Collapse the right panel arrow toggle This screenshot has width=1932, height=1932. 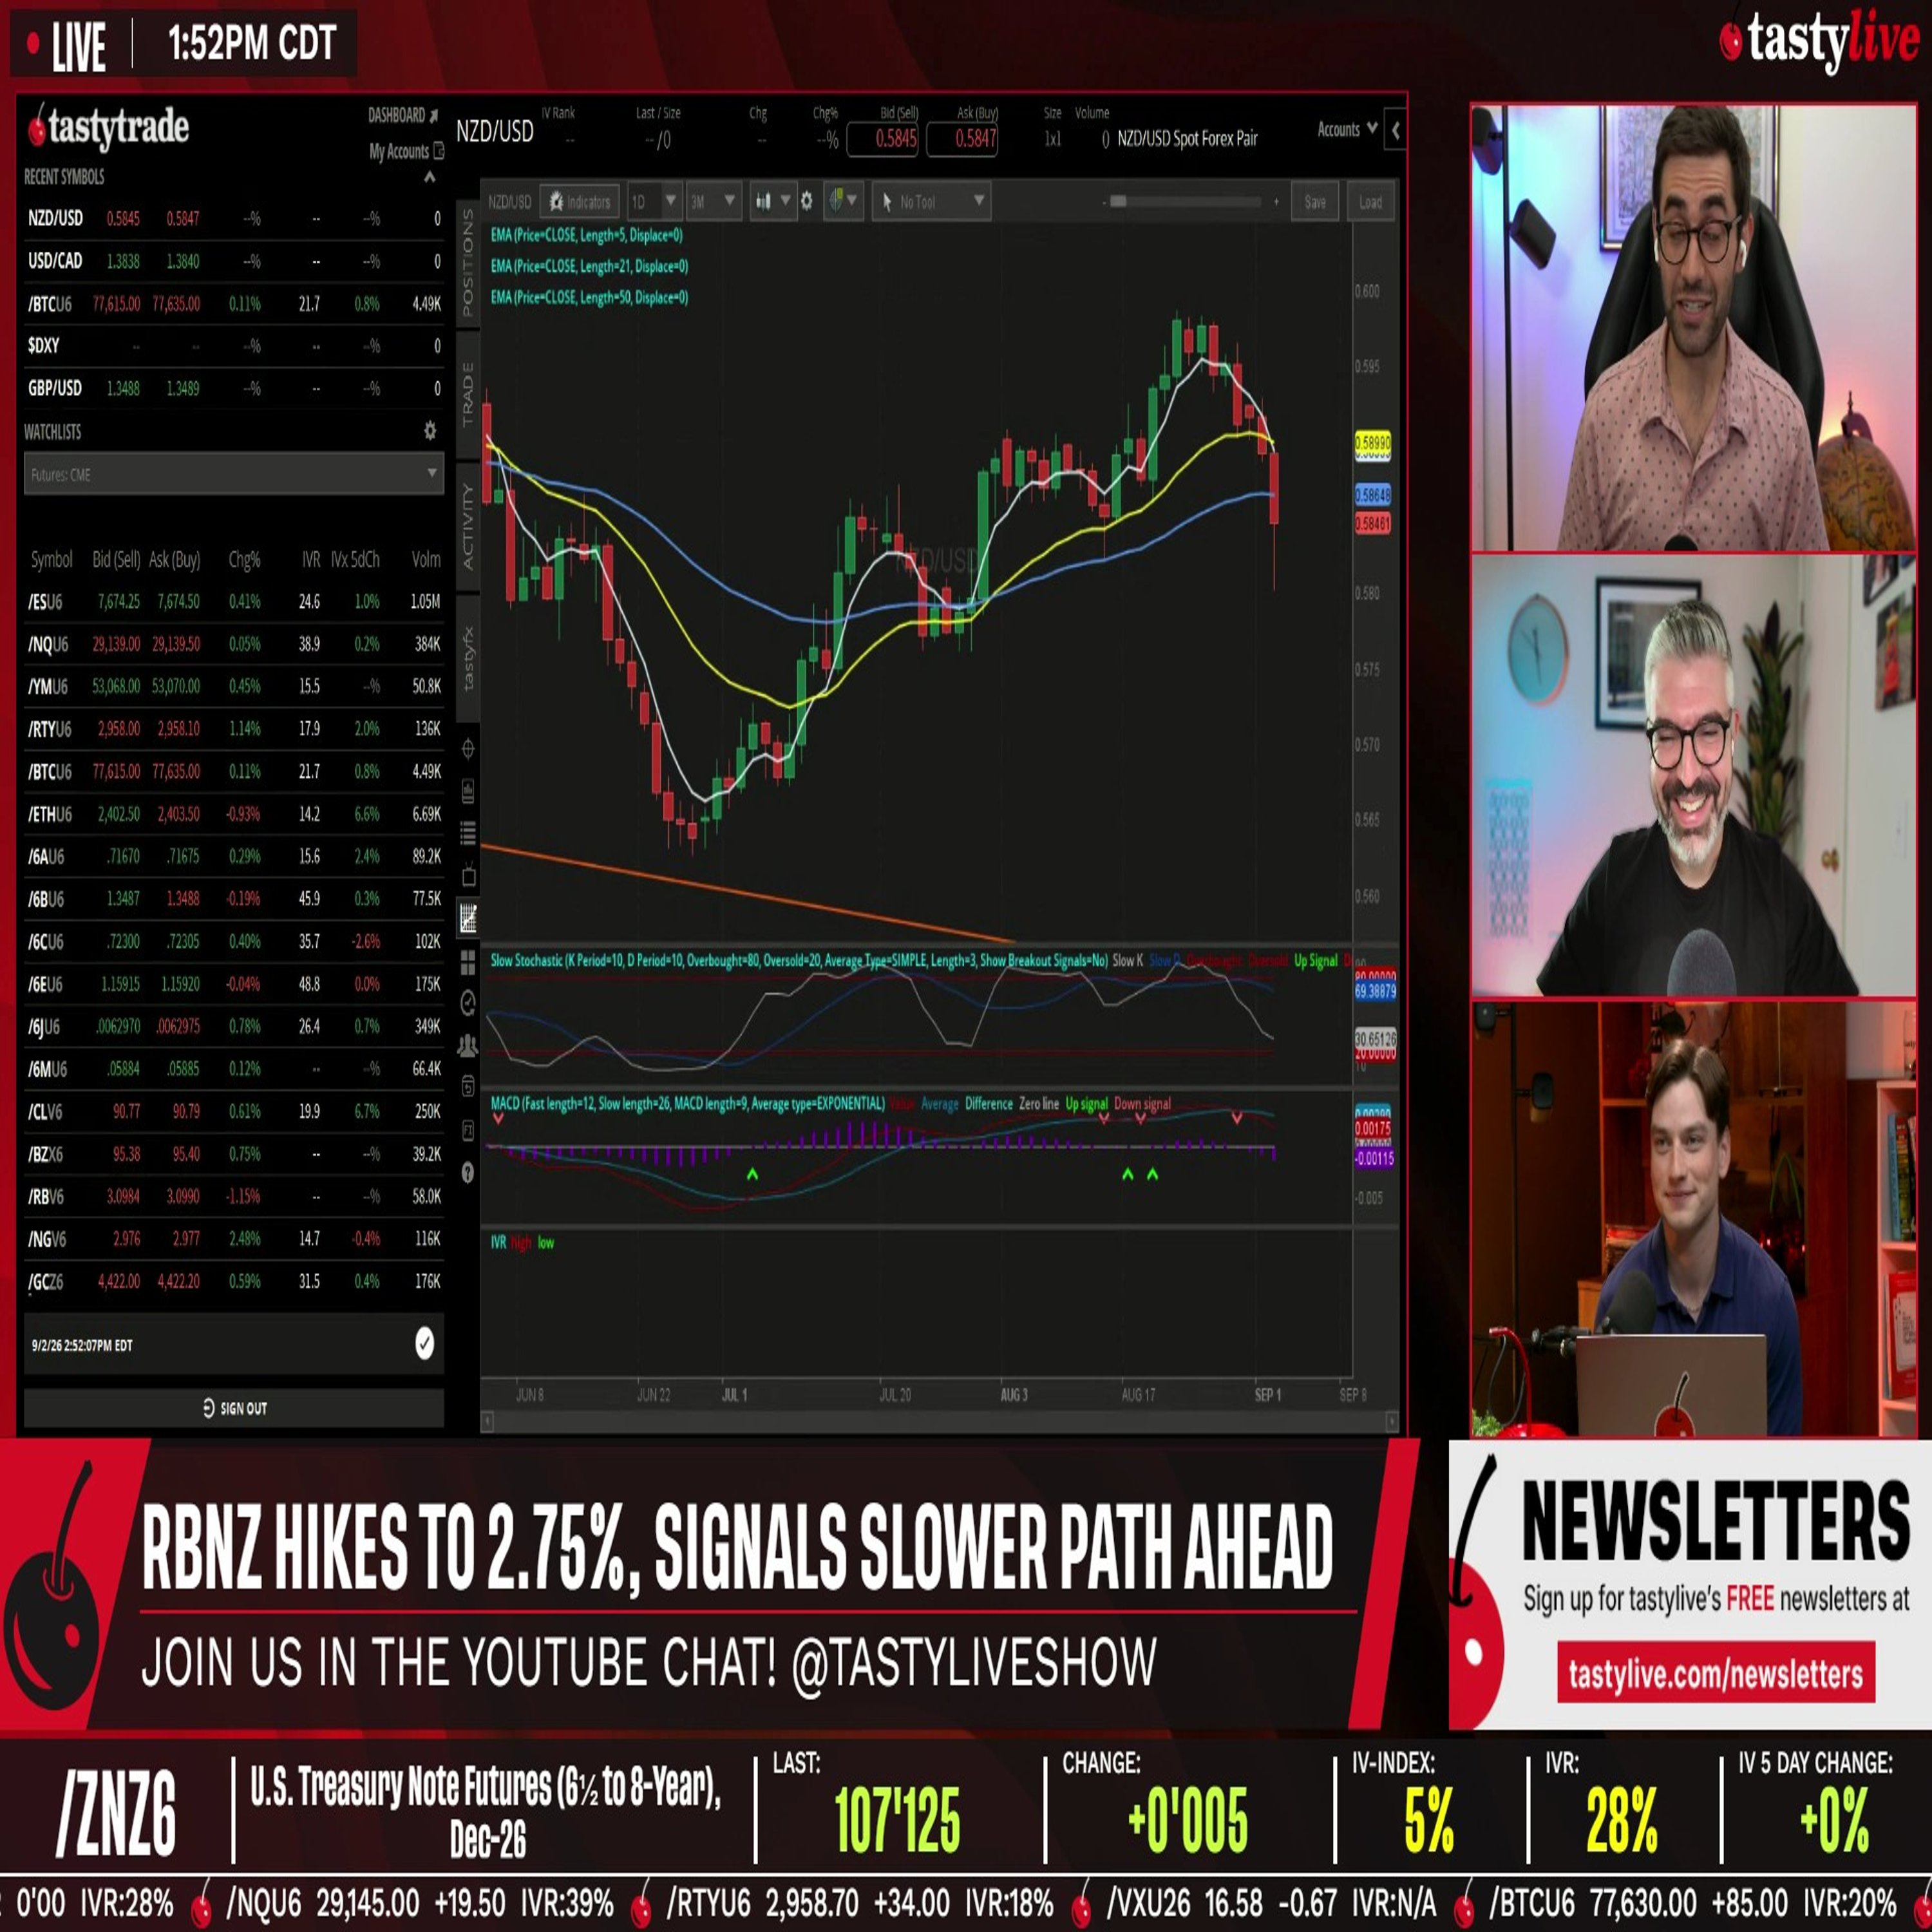[1395, 130]
